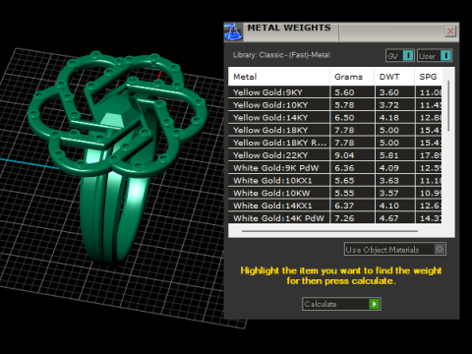Toggle the GV library switch
Screen dimensions: 472x354
tap(400, 56)
